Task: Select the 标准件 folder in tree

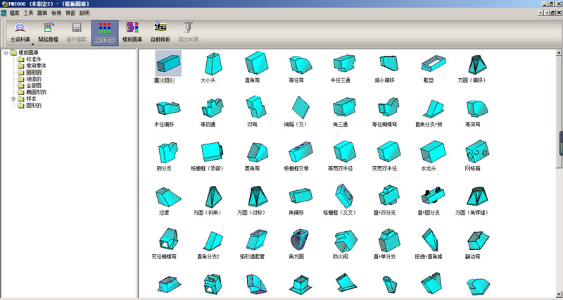Action: 34,59
